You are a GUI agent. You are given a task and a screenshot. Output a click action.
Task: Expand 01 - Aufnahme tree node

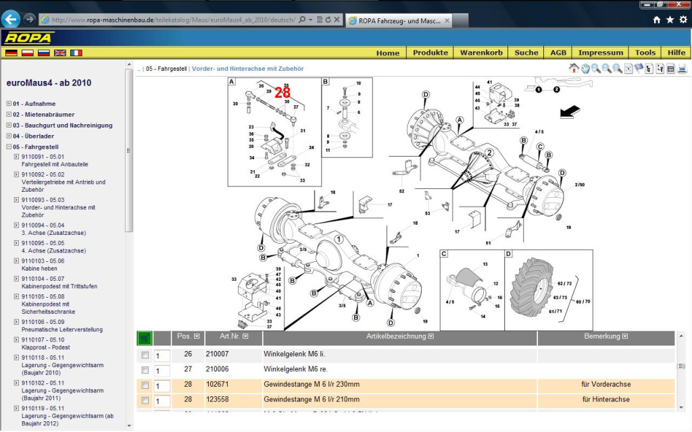pos(9,103)
